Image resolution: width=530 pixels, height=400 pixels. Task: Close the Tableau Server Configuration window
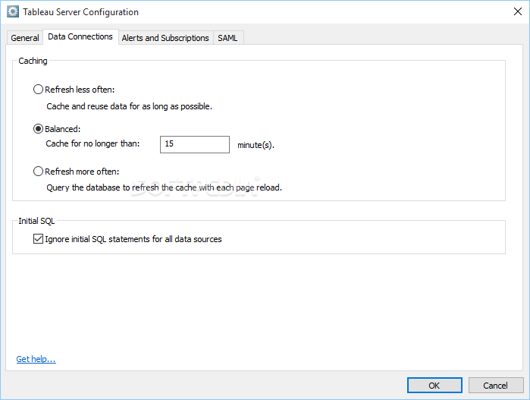[518, 11]
